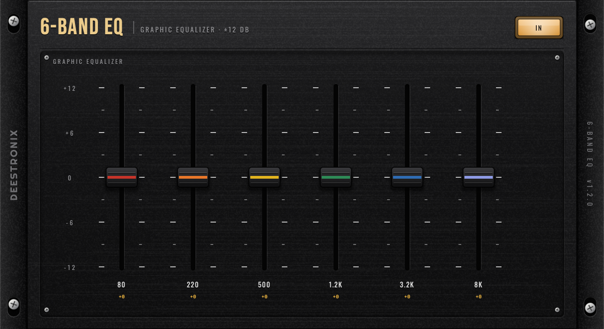Click the orange 220 Hz fader handle
604x329 pixels.
click(x=193, y=177)
